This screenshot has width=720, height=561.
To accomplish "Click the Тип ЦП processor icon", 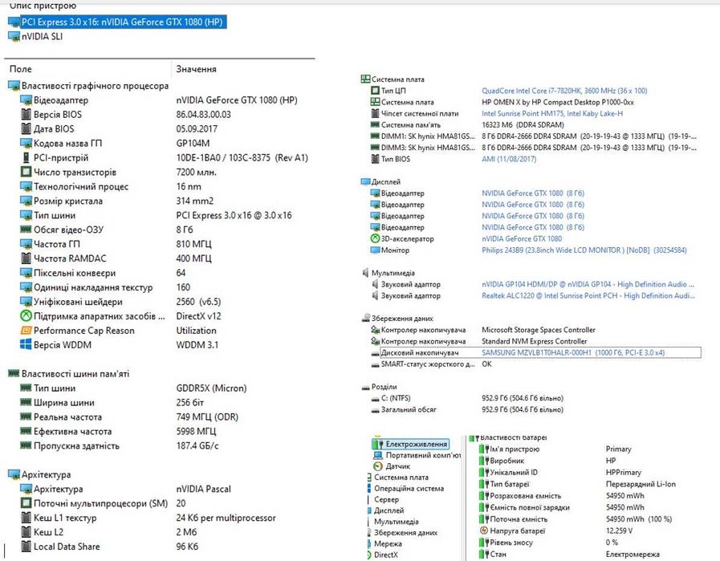I will coord(375,91).
